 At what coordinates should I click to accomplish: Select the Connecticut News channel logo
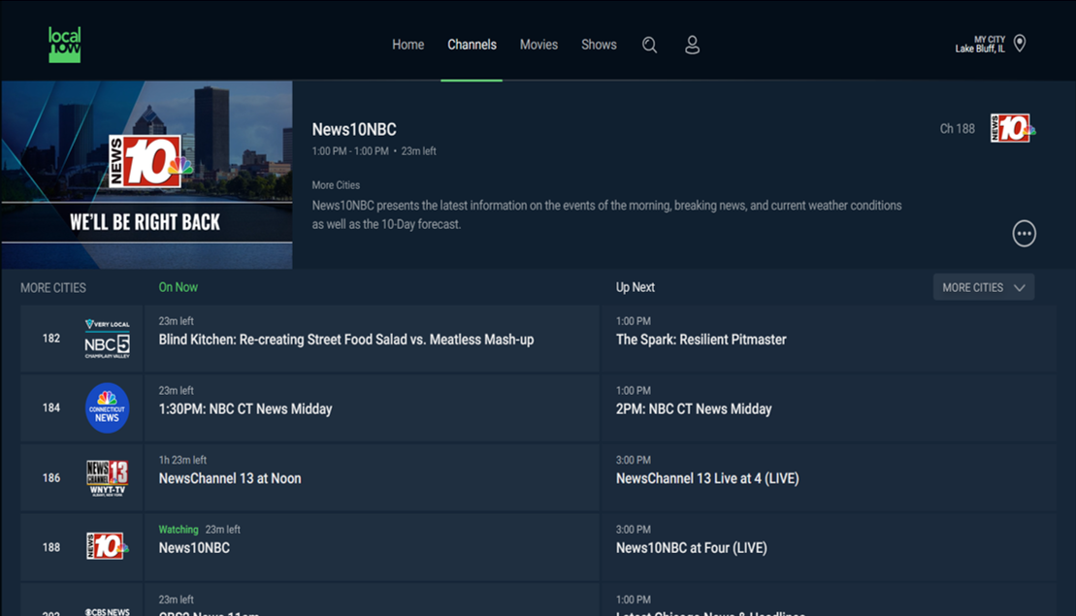pos(107,407)
